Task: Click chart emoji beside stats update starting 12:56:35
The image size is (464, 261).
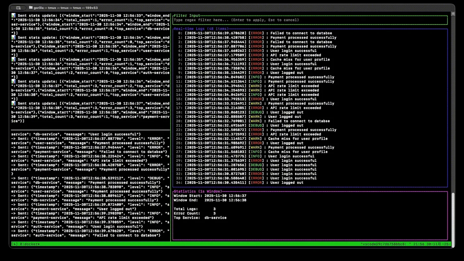Action: point(13,60)
